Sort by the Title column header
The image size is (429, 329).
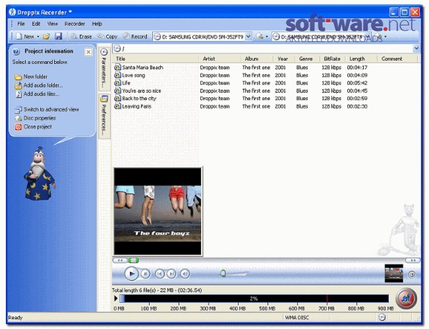click(155, 59)
